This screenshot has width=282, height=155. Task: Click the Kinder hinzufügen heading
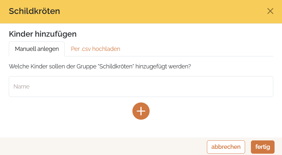point(43,34)
